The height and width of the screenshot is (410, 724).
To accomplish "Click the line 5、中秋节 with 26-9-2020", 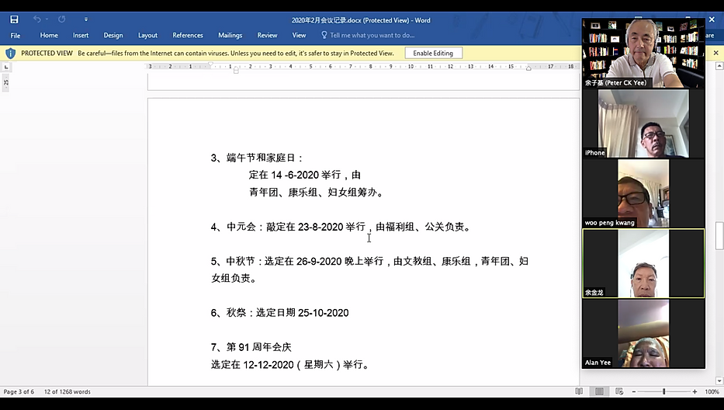I will click(369, 261).
